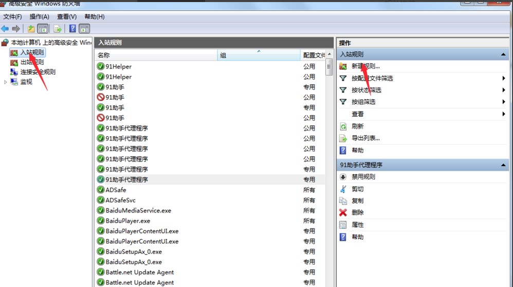Screen dimensions: 513x287
Task: Collapse the 入站规则 actions section
Action: 503,55
